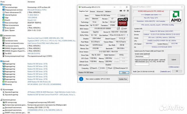Open GPU-Z hamburger menu icon
187x114 pixels.
tap(128, 11)
